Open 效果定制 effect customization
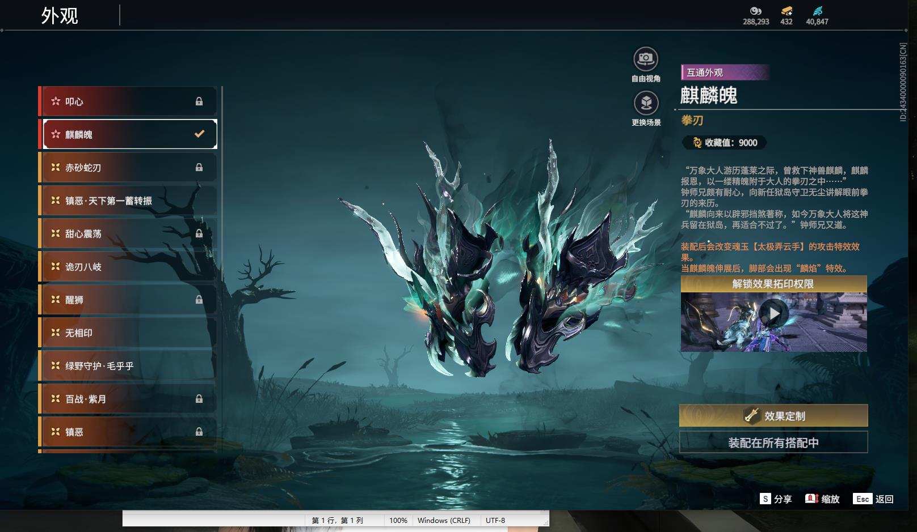 [x=773, y=416]
